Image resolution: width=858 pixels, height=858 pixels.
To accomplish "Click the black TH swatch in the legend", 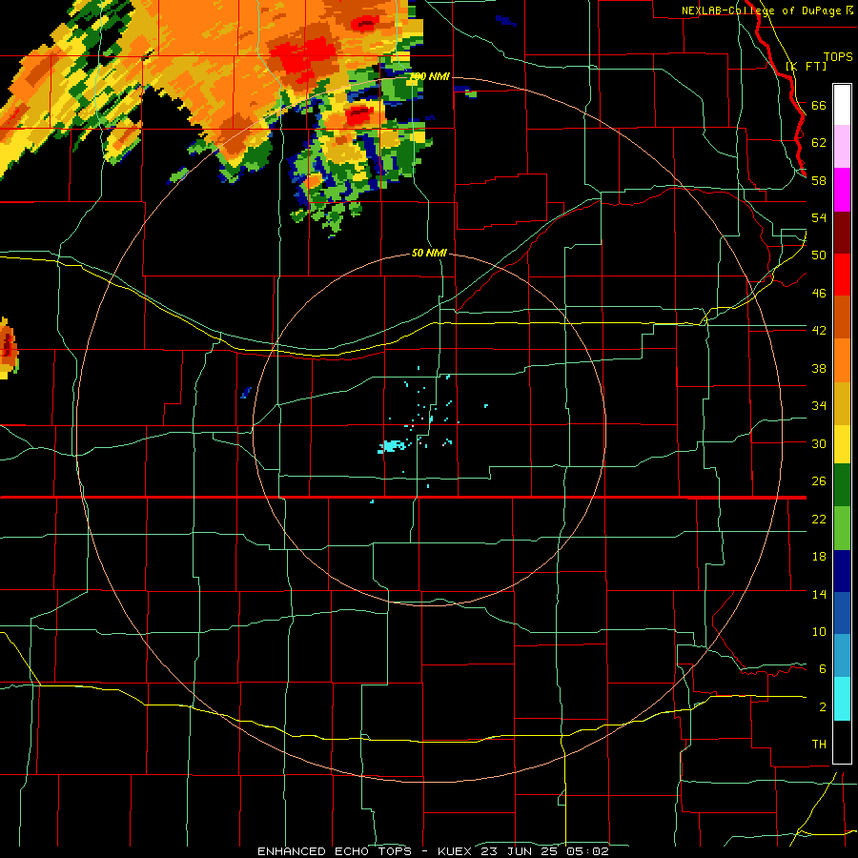I will point(842,742).
